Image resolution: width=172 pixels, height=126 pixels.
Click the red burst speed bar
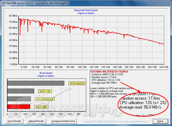coord(19,106)
